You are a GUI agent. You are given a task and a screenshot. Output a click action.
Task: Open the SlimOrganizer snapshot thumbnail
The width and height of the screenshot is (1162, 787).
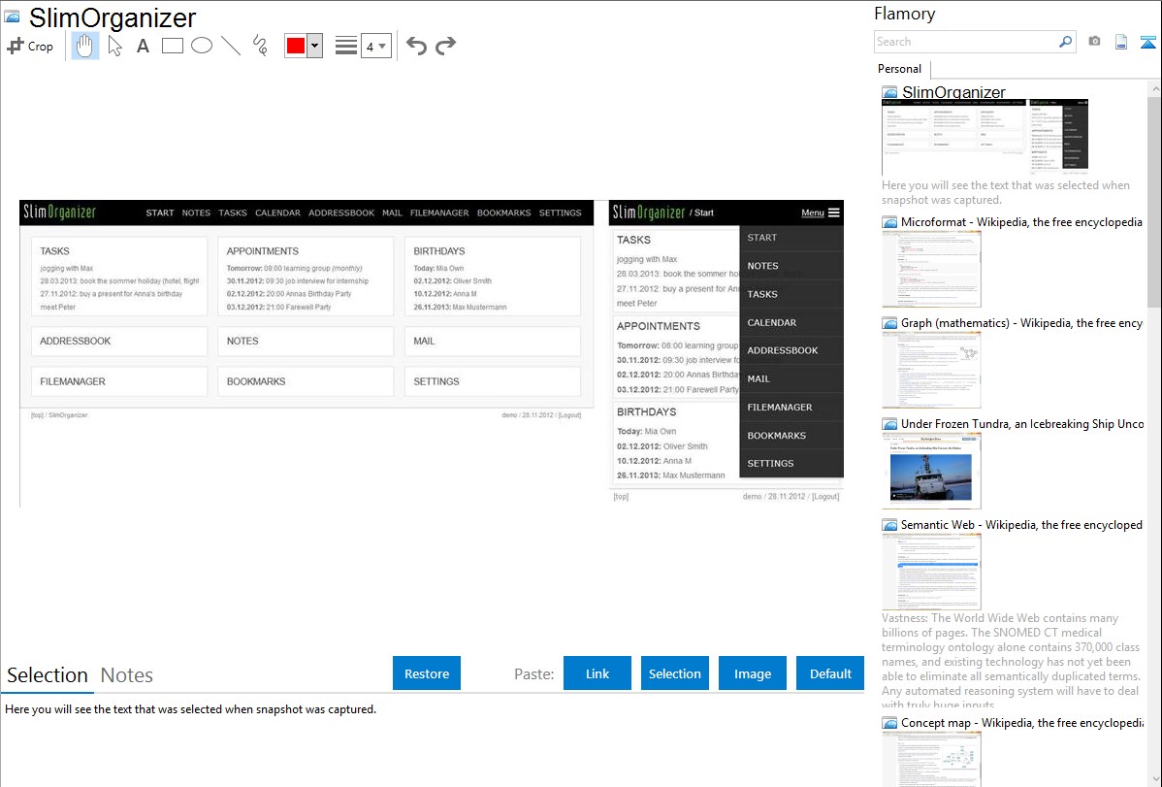pyautogui.click(x=984, y=137)
